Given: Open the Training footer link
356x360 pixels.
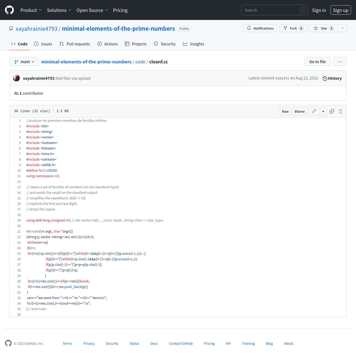Looking at the screenshot, I should [248, 343].
